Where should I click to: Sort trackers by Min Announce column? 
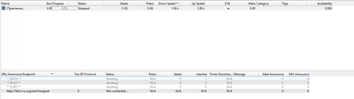297,74
